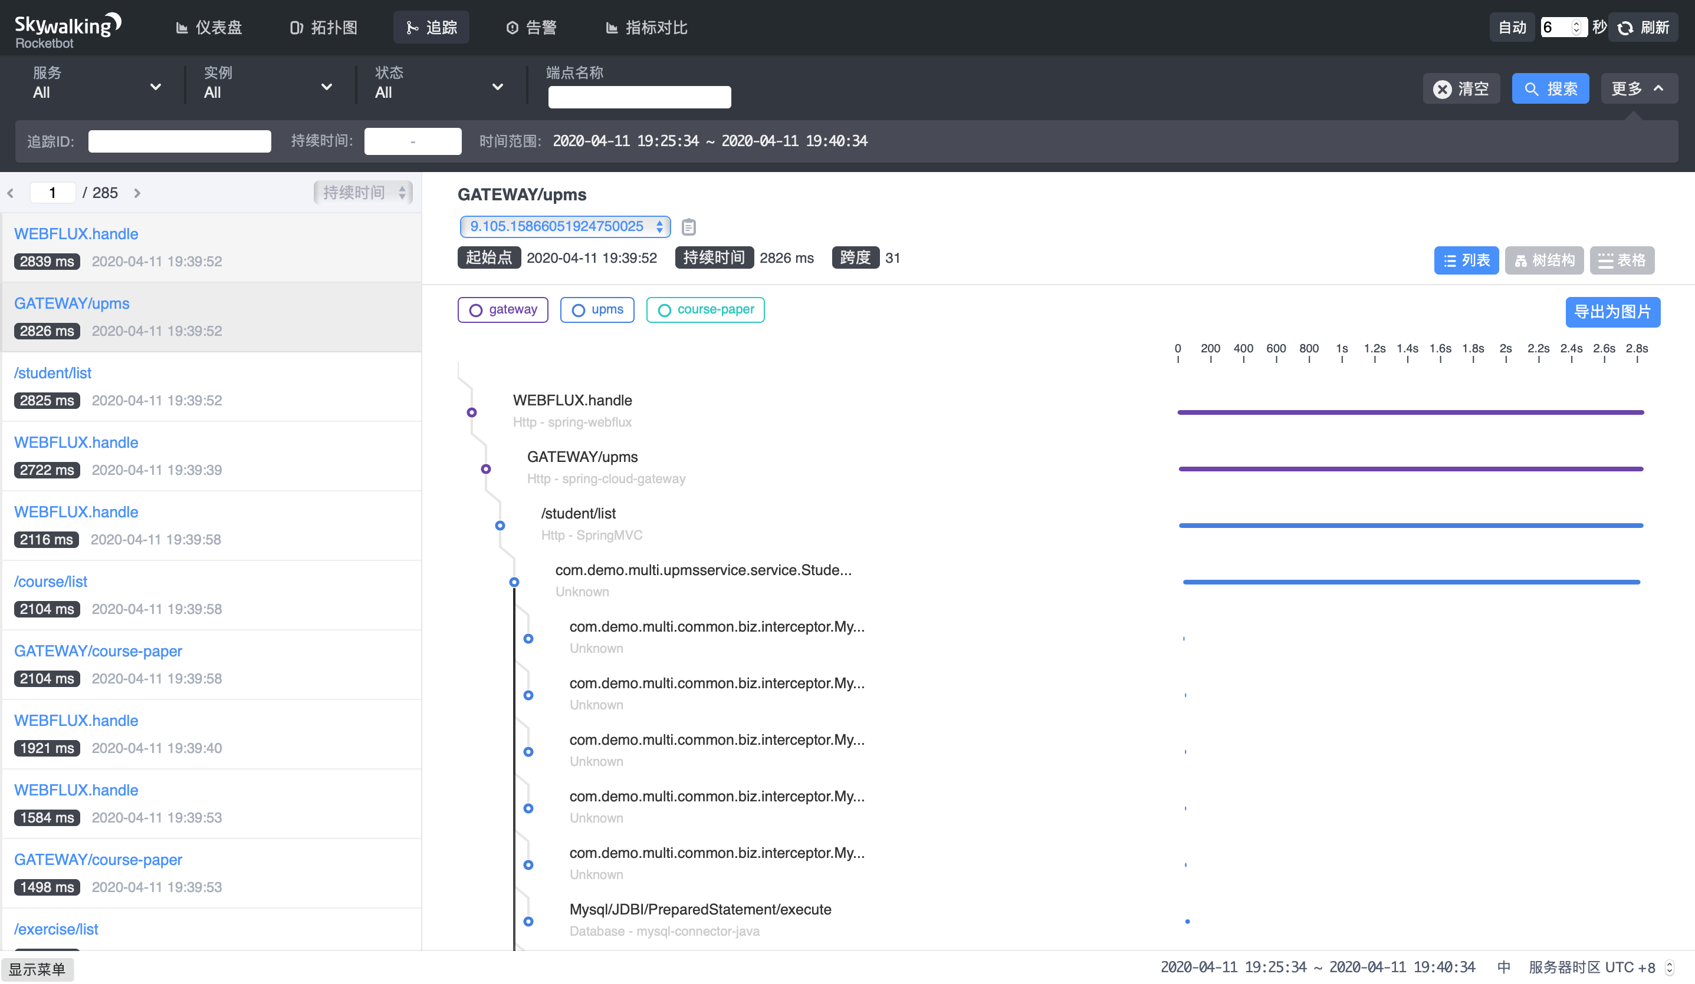
Task: Open the 拓扑图 topology tab
Action: 324,28
